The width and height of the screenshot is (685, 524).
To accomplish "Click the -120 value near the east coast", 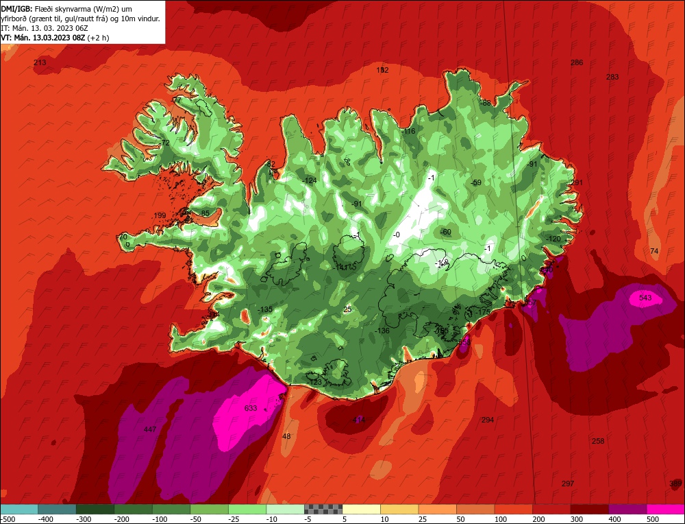I will click(x=553, y=239).
